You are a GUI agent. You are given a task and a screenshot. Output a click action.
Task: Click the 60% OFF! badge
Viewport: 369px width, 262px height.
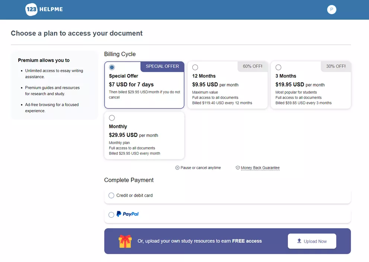pyautogui.click(x=253, y=66)
